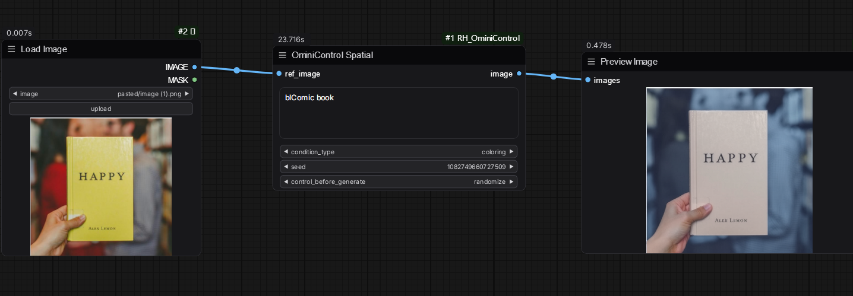
Task: Open the control_before_generate randomize dropdown
Action: (398, 182)
